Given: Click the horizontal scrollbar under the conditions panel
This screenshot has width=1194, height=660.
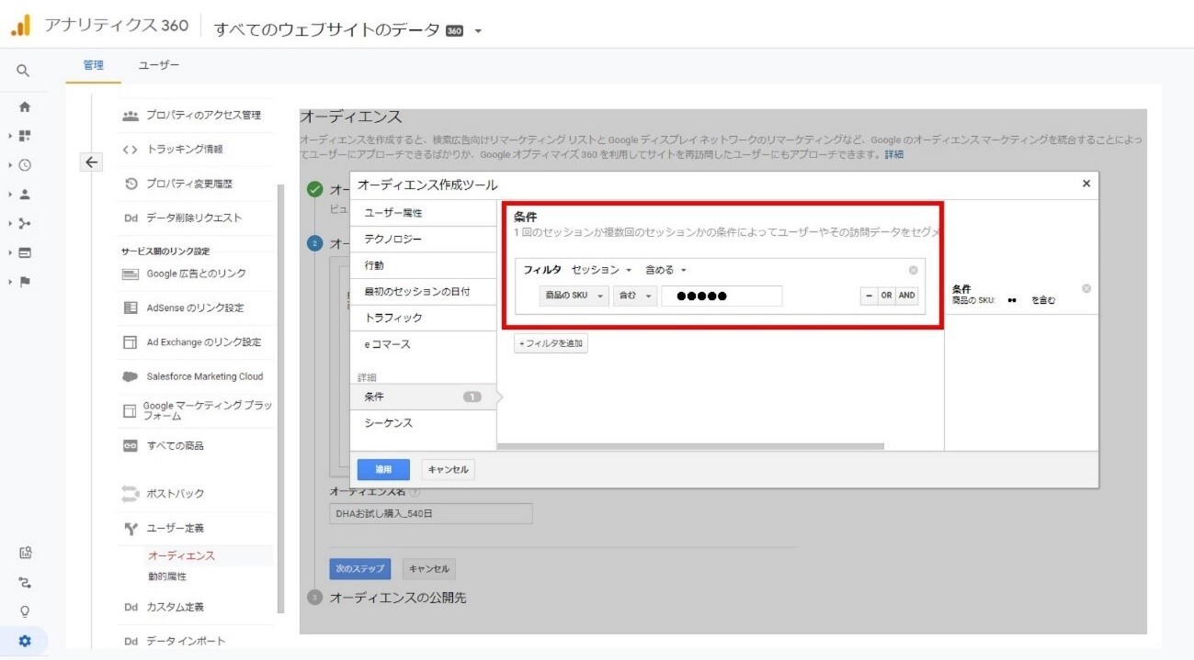Looking at the screenshot, I should click(x=689, y=447).
